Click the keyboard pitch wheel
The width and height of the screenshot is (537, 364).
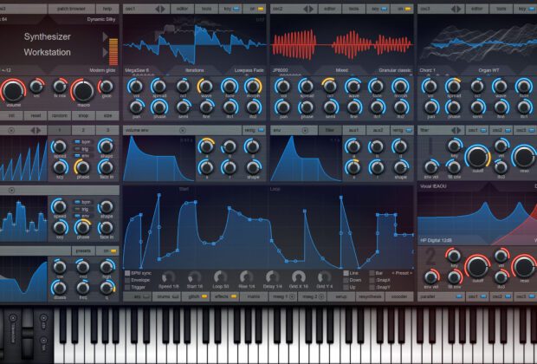tap(27, 331)
